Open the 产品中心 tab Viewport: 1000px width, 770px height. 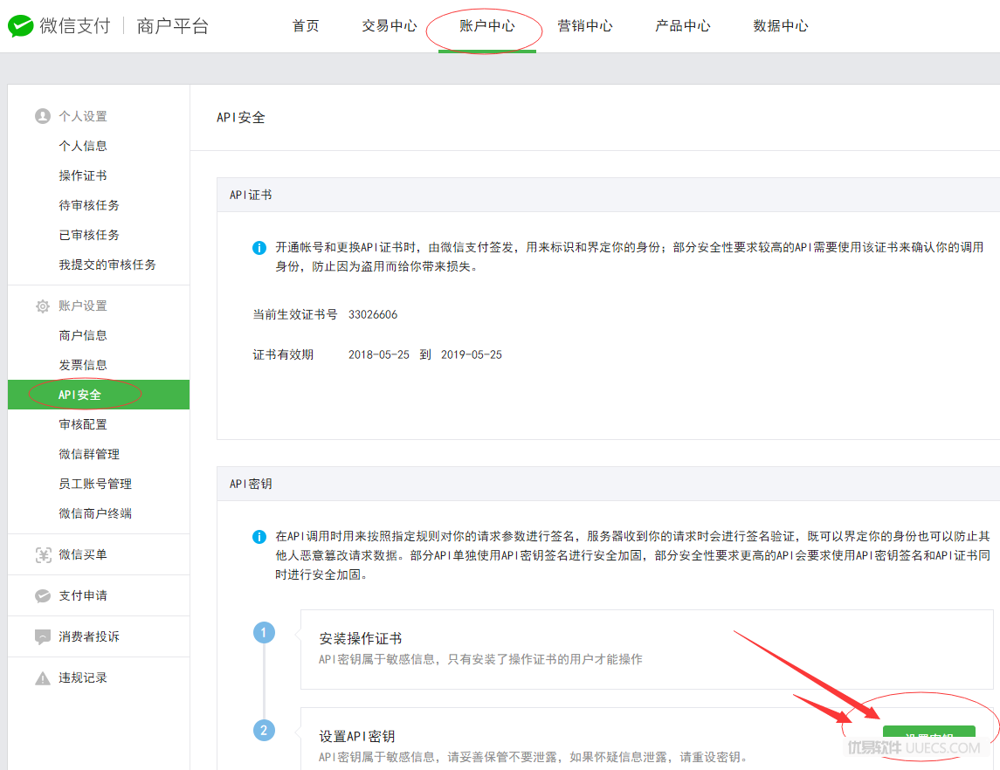pos(682,25)
